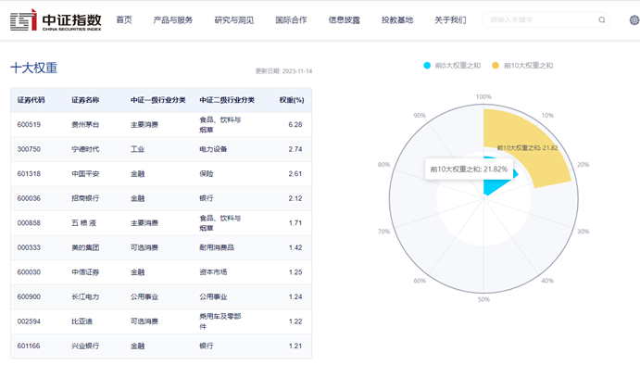Click weight value 2.61

[x=295, y=173]
